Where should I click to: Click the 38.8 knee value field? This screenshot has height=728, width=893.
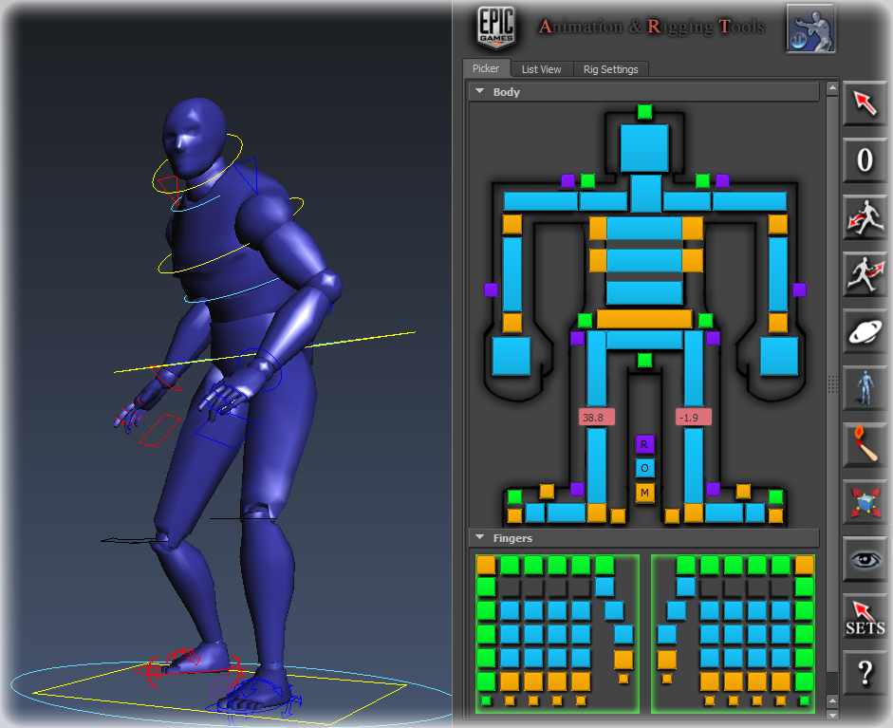click(596, 417)
